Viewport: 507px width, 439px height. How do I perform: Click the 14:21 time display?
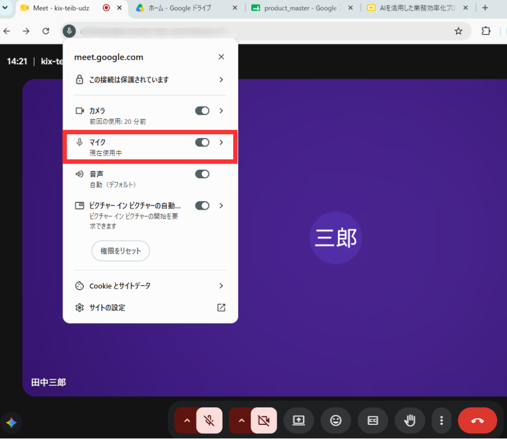pyautogui.click(x=17, y=61)
